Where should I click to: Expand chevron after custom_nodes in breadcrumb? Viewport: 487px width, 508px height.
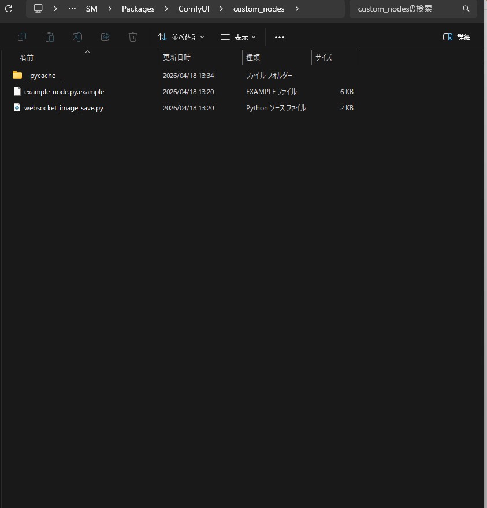pyautogui.click(x=297, y=9)
